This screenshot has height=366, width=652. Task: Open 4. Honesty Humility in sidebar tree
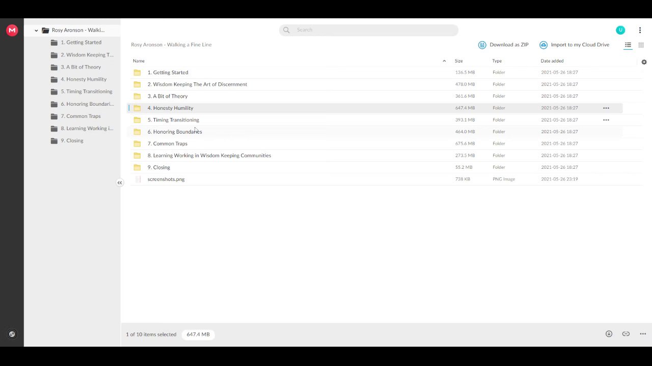click(x=78, y=79)
